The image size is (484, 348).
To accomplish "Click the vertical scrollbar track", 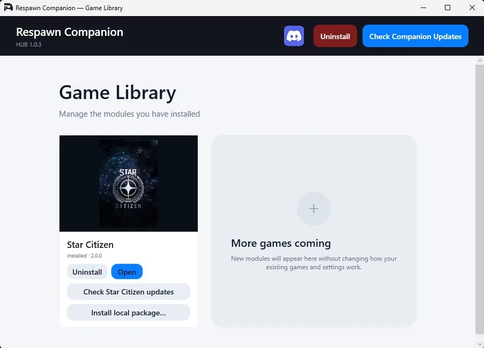I will (x=480, y=200).
